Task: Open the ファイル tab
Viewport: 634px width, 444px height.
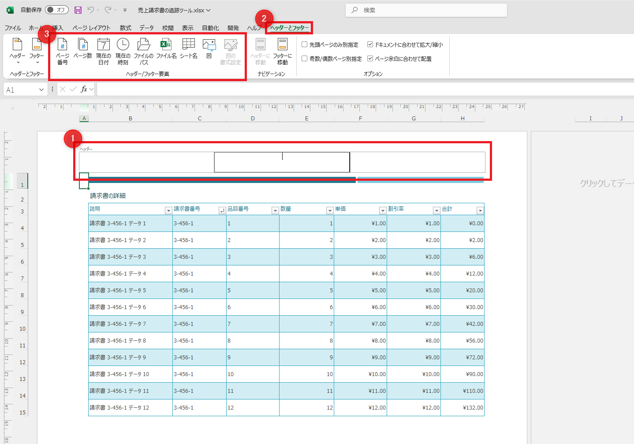Action: pos(13,28)
